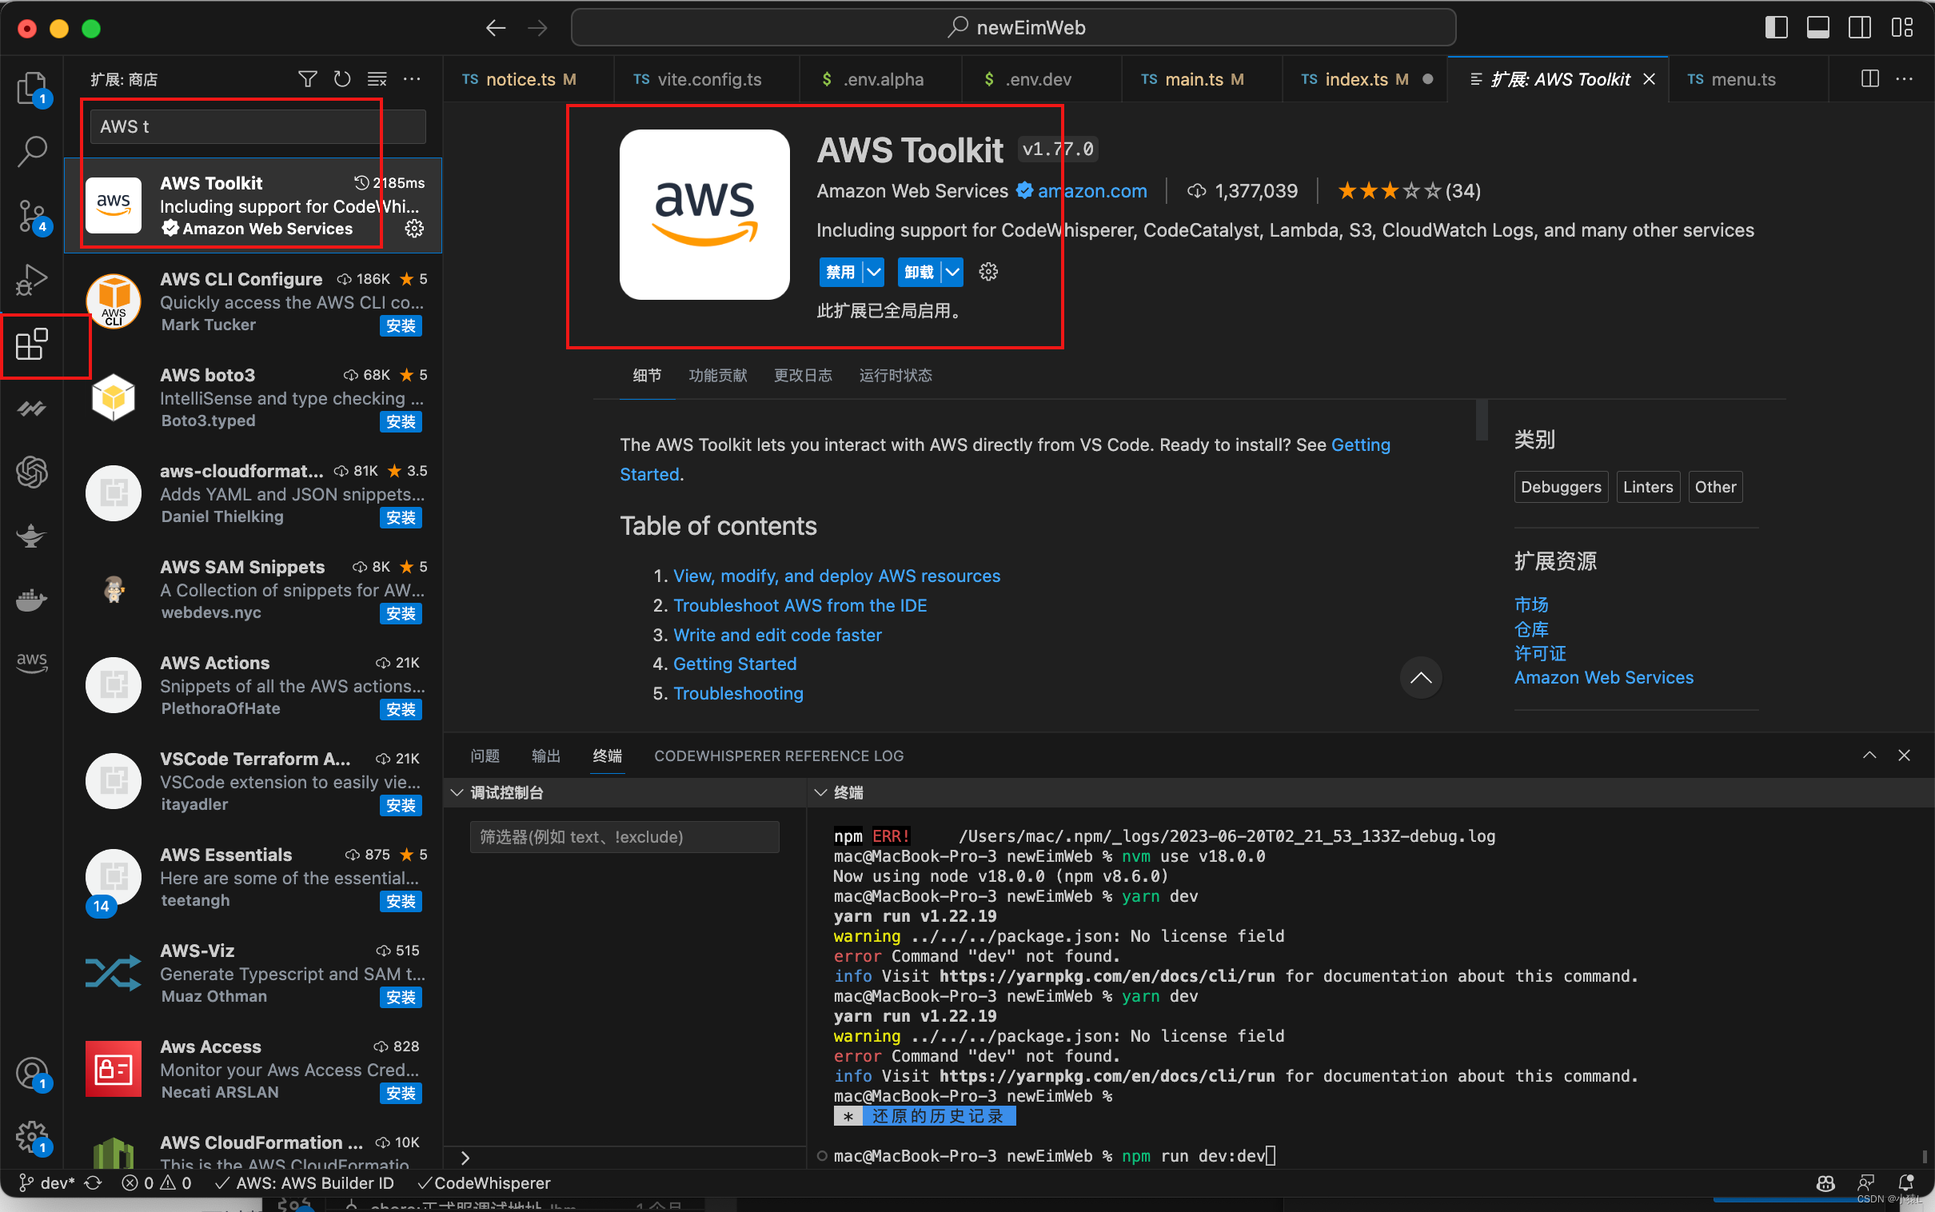Viewport: 1935px width, 1212px height.
Task: Toggle the primary sidebar visibility
Action: click(1776, 26)
